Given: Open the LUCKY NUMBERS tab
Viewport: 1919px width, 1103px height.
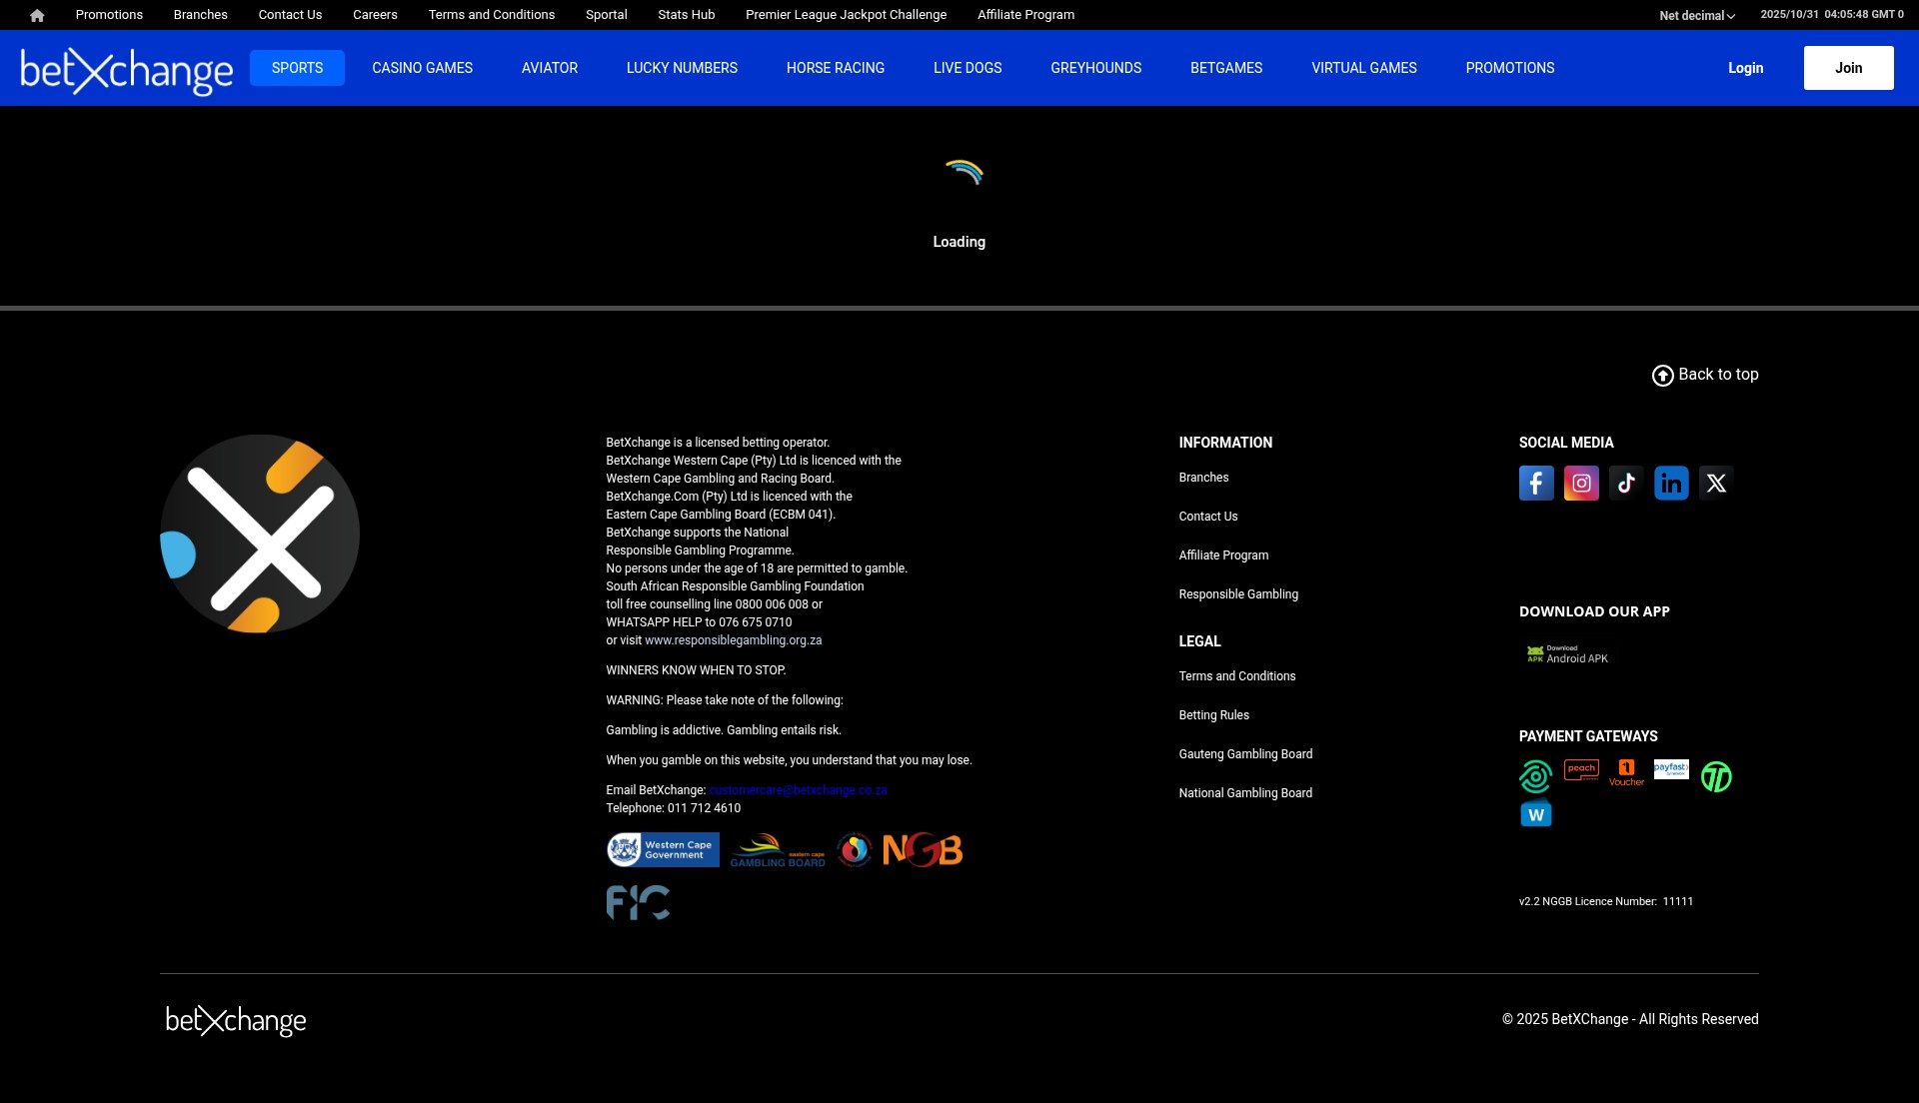Looking at the screenshot, I should (682, 68).
